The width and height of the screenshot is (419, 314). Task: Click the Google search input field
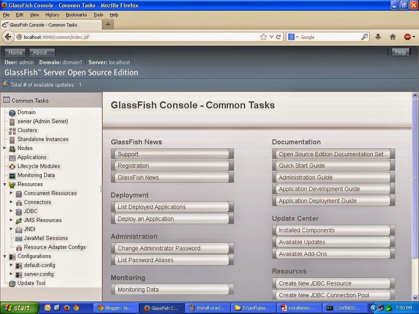pos(329,37)
